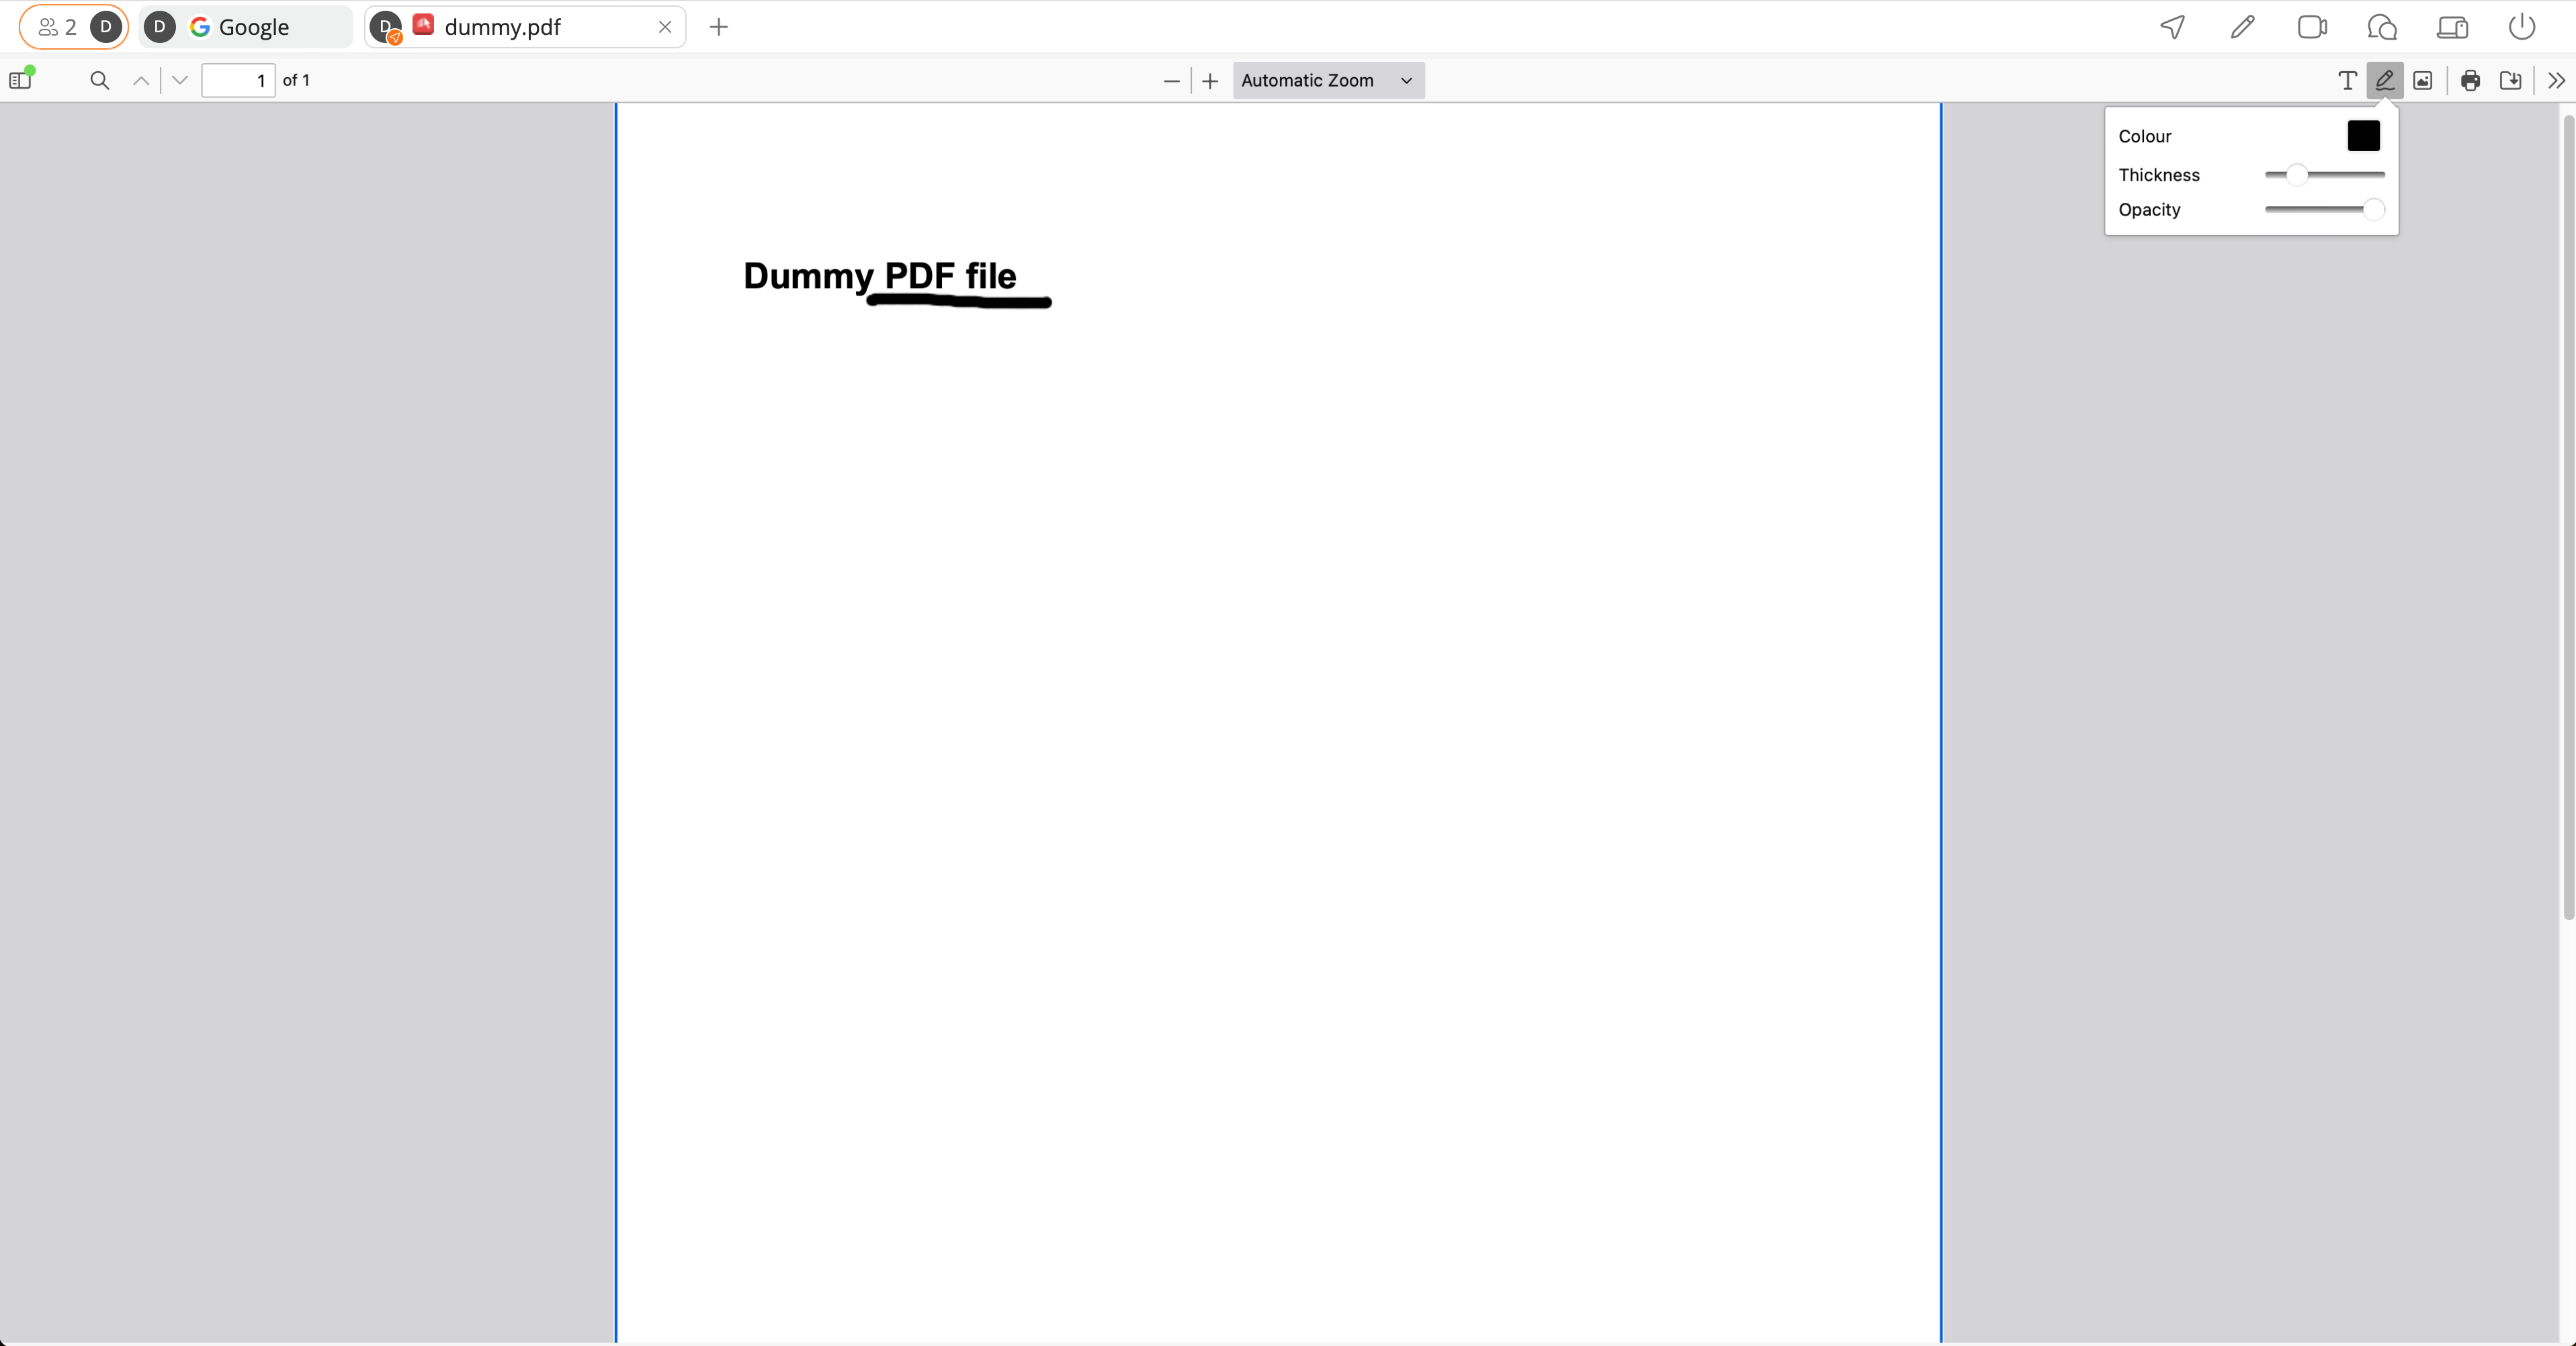
Task: Go to next page arrow
Action: point(180,80)
